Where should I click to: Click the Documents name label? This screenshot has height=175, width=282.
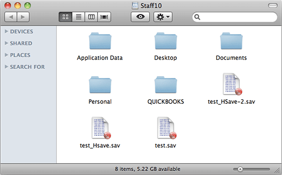point(231,58)
